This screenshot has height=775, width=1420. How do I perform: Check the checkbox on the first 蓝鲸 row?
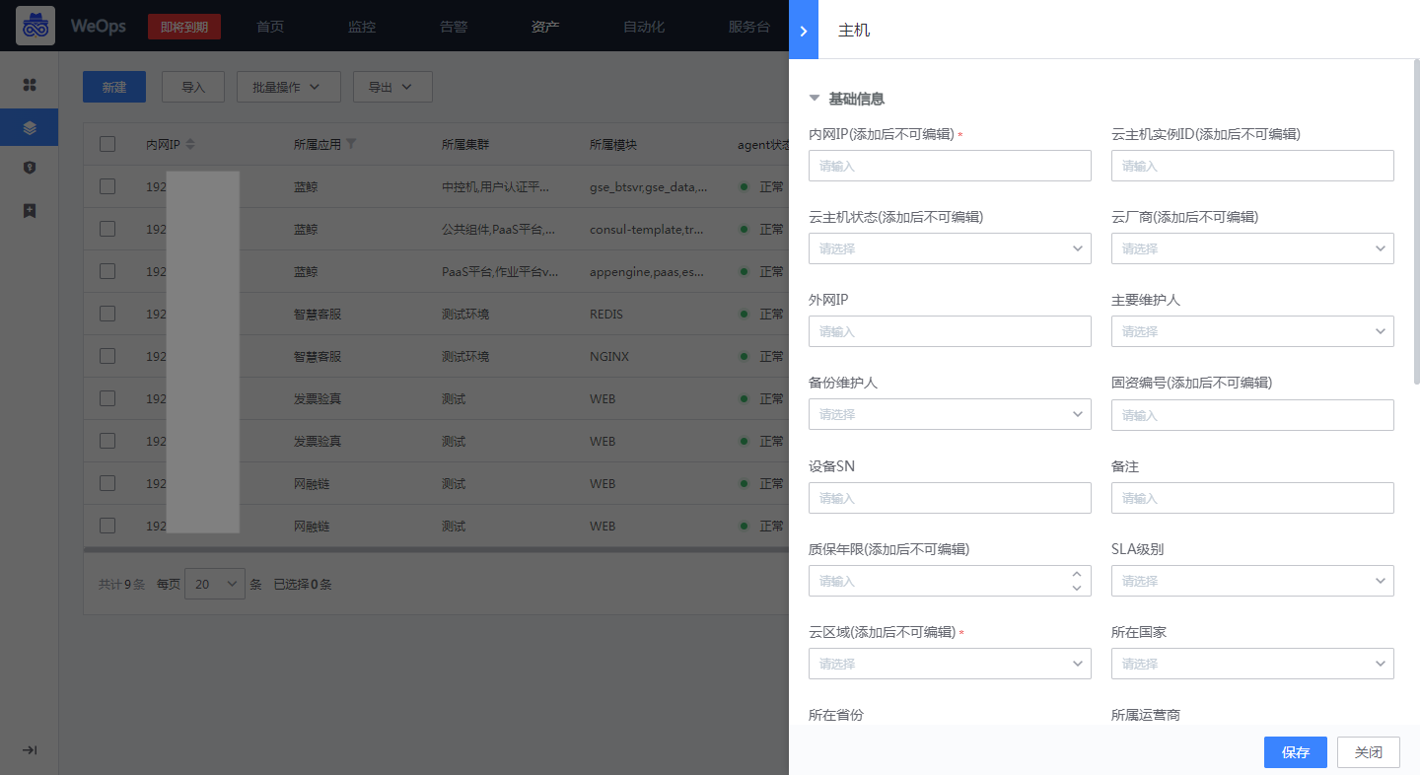click(x=107, y=185)
